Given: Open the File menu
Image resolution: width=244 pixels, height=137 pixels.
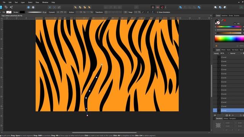Looking at the screenshot, I should 4,2.
